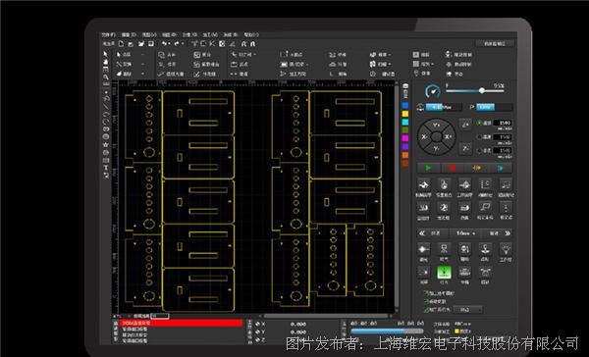Jog the X- axis on the direction pad
This screenshot has width=589, height=357.
point(424,137)
